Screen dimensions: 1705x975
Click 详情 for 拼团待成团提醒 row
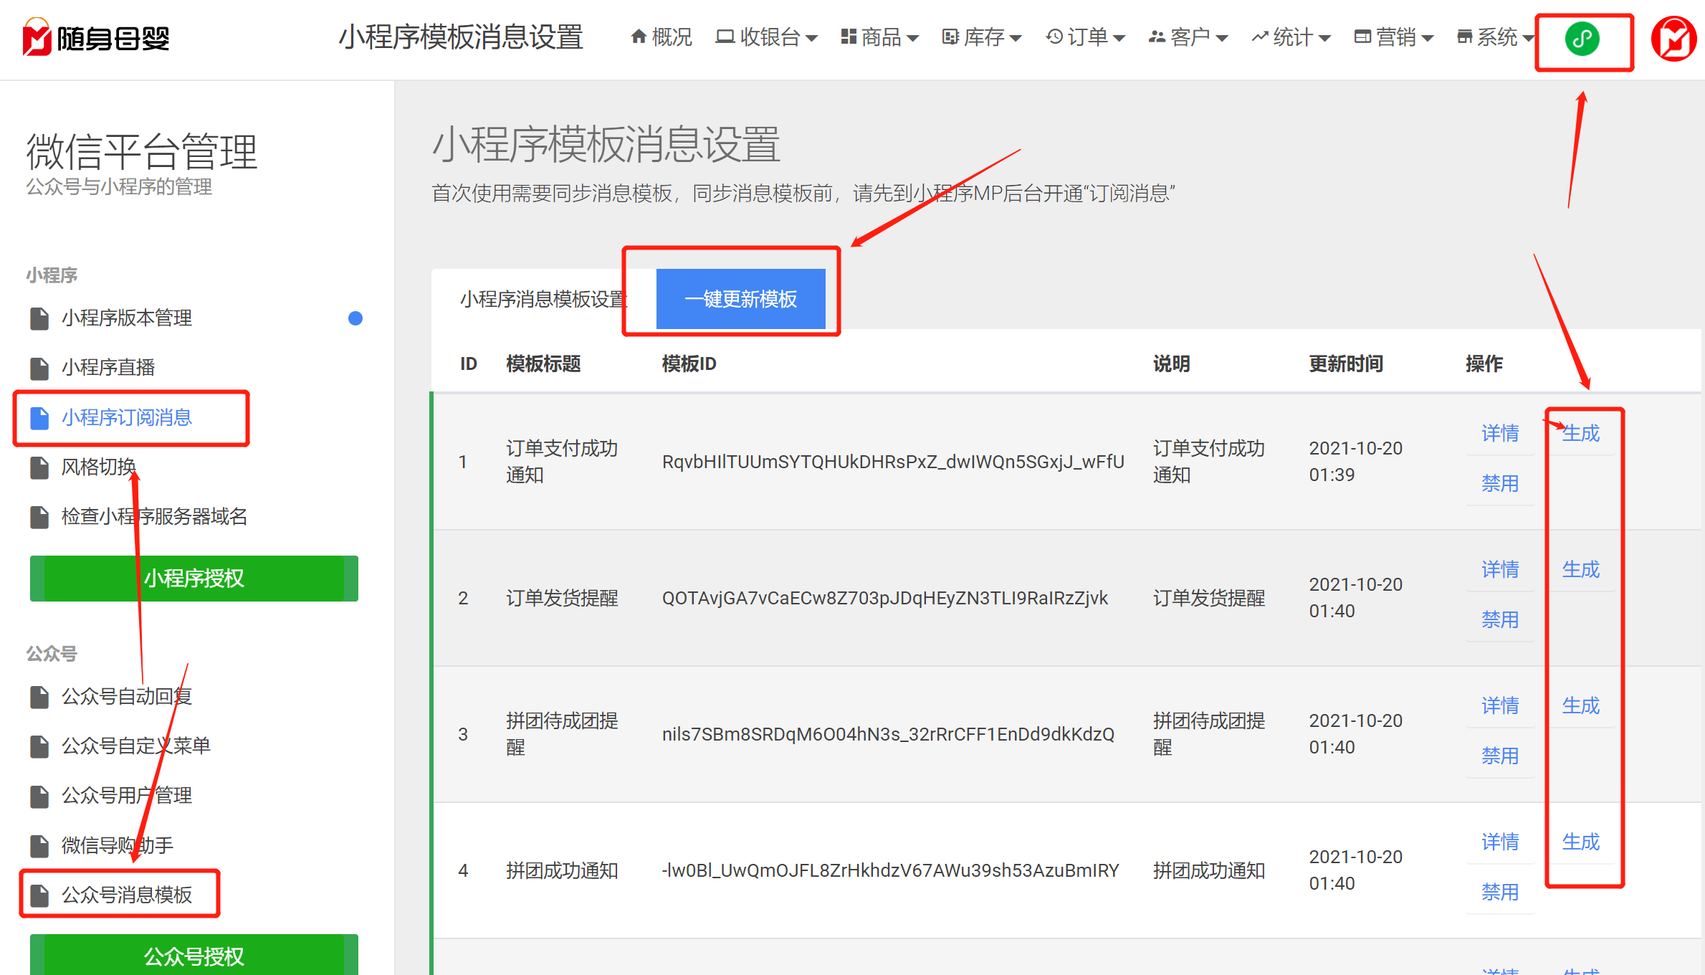pos(1500,705)
